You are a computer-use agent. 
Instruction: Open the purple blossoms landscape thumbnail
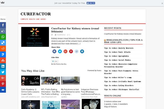pos(71,104)
